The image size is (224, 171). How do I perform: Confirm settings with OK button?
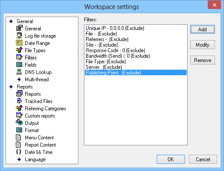coord(171,159)
